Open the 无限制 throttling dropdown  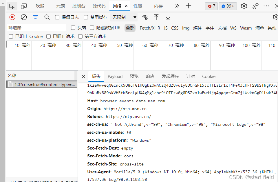pos(124,17)
